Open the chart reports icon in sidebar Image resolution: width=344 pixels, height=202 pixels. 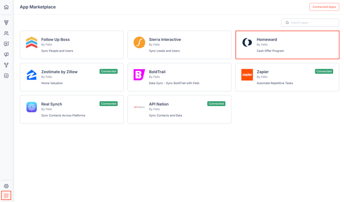(6, 76)
